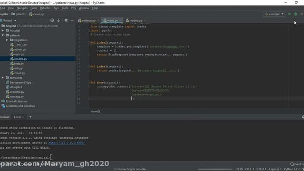The width and height of the screenshot is (304, 171).
Task: Run the example configuration with green play button
Action: point(289,14)
